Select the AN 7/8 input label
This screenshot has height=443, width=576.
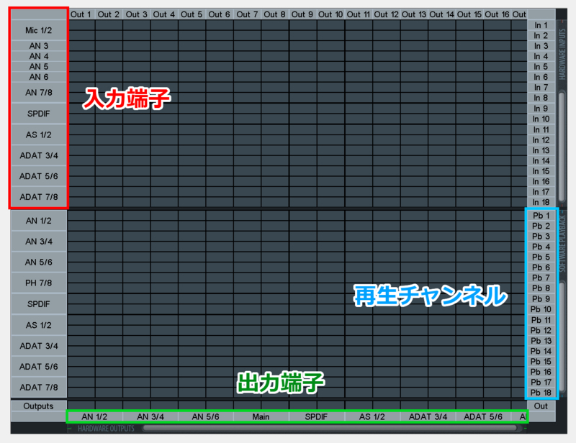pos(37,93)
